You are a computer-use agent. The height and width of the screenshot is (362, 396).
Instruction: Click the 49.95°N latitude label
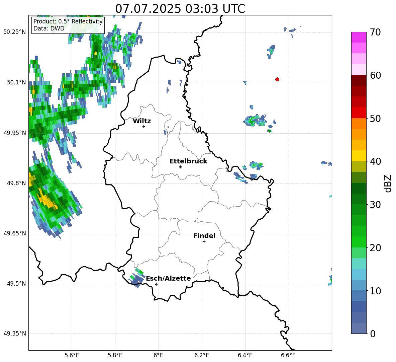(15, 133)
